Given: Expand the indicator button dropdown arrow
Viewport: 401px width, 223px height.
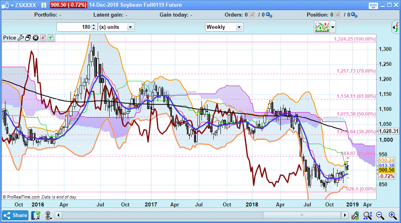Looking at the screenshot, I should [x=333, y=27].
